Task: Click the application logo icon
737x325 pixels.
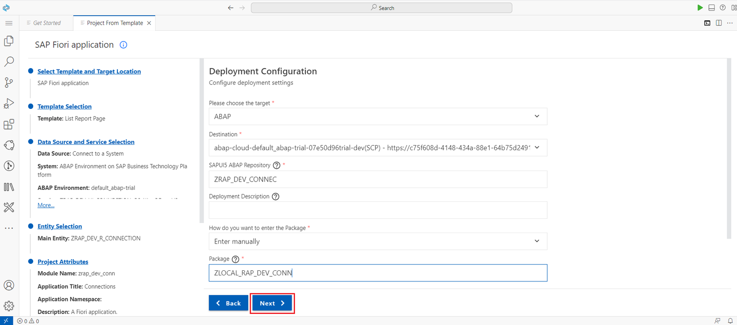Action: (6, 8)
